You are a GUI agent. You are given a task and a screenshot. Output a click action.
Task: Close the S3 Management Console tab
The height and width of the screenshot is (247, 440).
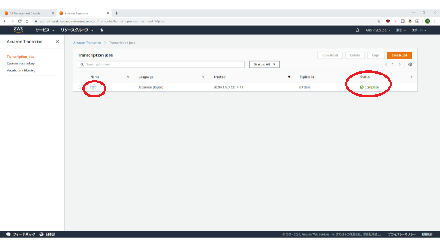pyautogui.click(x=53, y=13)
